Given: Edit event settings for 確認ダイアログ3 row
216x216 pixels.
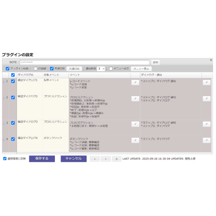Looking at the screenshot, I should coord(135,124).
